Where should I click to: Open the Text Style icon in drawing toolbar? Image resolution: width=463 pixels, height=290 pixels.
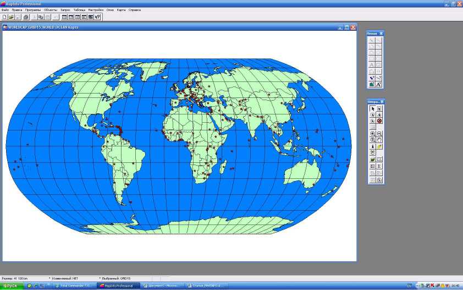(379, 85)
